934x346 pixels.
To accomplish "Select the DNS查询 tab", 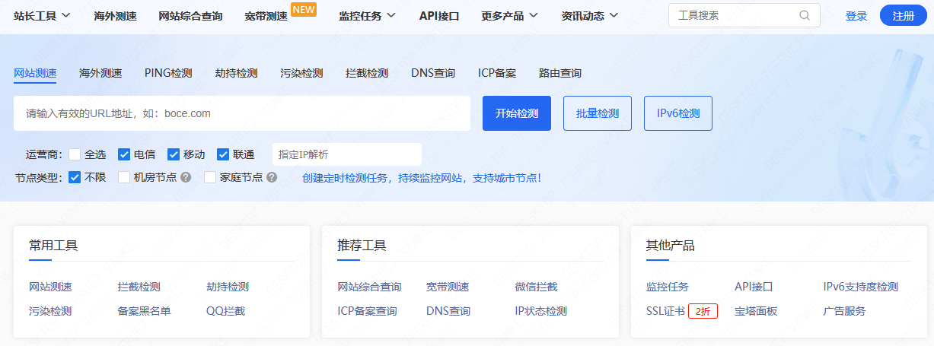I will [x=433, y=73].
